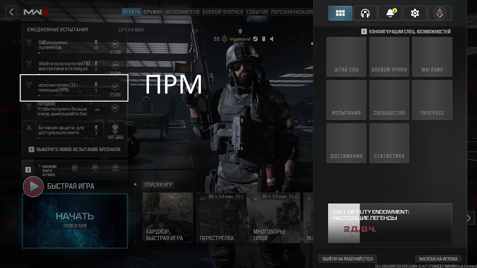Click the XP icon on ПРЕМИЯ row

pyautogui.click(x=115, y=108)
